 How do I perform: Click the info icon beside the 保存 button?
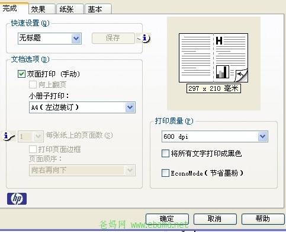pyautogui.click(x=144, y=38)
